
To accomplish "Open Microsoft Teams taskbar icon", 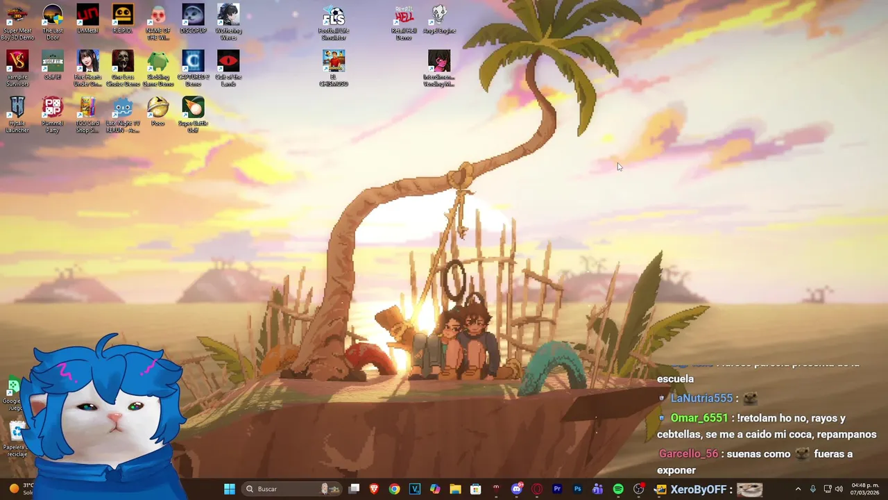I will [x=597, y=489].
